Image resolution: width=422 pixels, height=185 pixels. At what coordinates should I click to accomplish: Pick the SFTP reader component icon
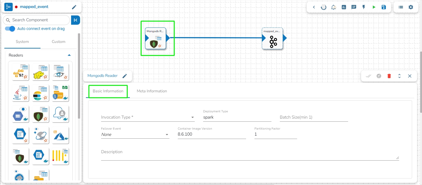(x=60, y=93)
